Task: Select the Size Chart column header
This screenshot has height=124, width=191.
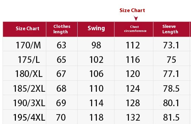Action: coord(25,29)
